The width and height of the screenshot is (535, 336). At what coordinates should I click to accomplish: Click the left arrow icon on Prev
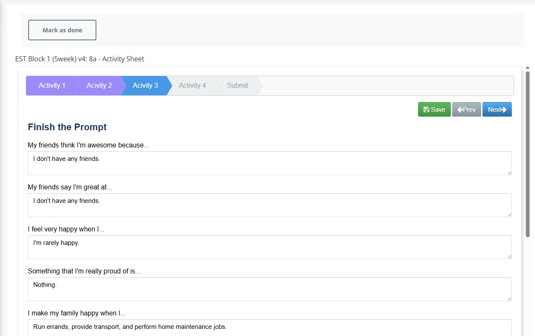tap(460, 110)
